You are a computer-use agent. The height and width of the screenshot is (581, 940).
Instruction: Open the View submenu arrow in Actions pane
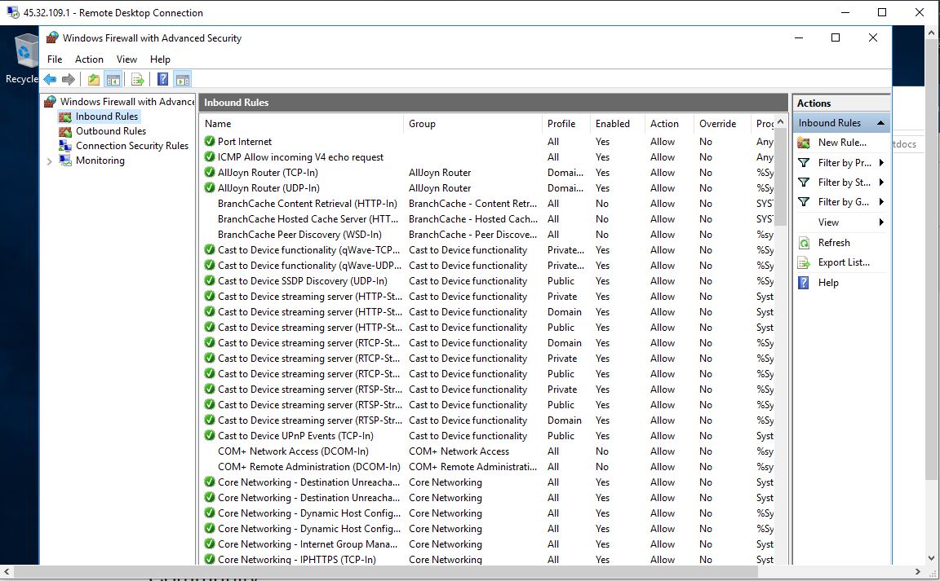[x=881, y=222]
